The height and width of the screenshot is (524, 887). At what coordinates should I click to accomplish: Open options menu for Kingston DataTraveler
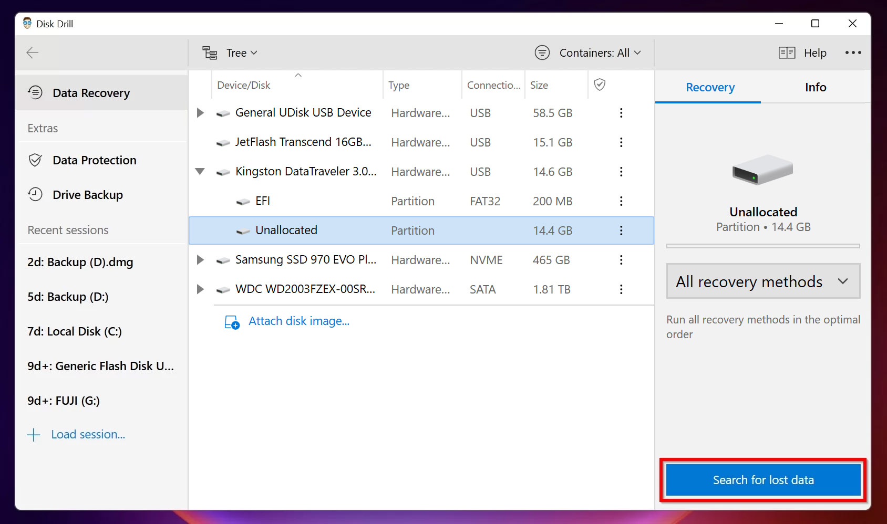(621, 172)
